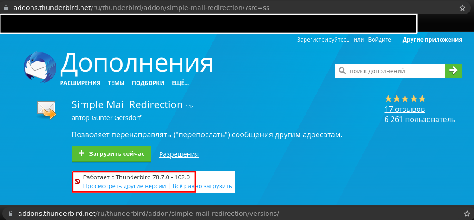Click the Работает с Thunderbird 78.7.0 - 102.0 text
The height and width of the screenshot is (220, 474).
pyautogui.click(x=137, y=177)
